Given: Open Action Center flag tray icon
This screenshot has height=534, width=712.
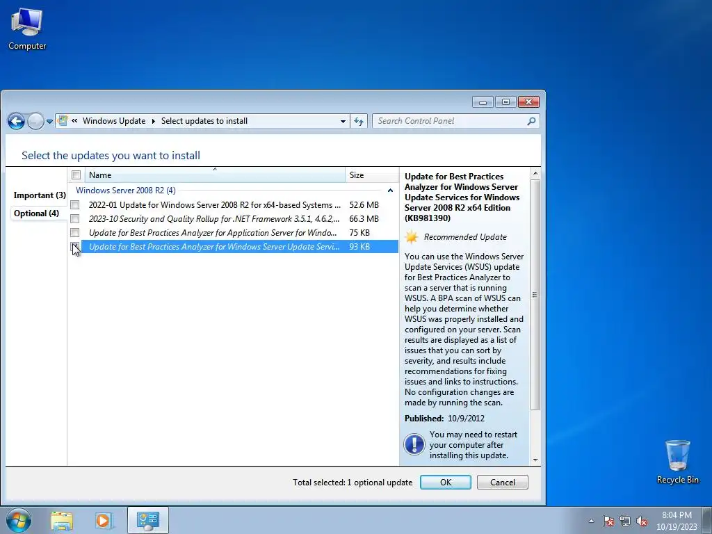Looking at the screenshot, I should click(x=608, y=521).
